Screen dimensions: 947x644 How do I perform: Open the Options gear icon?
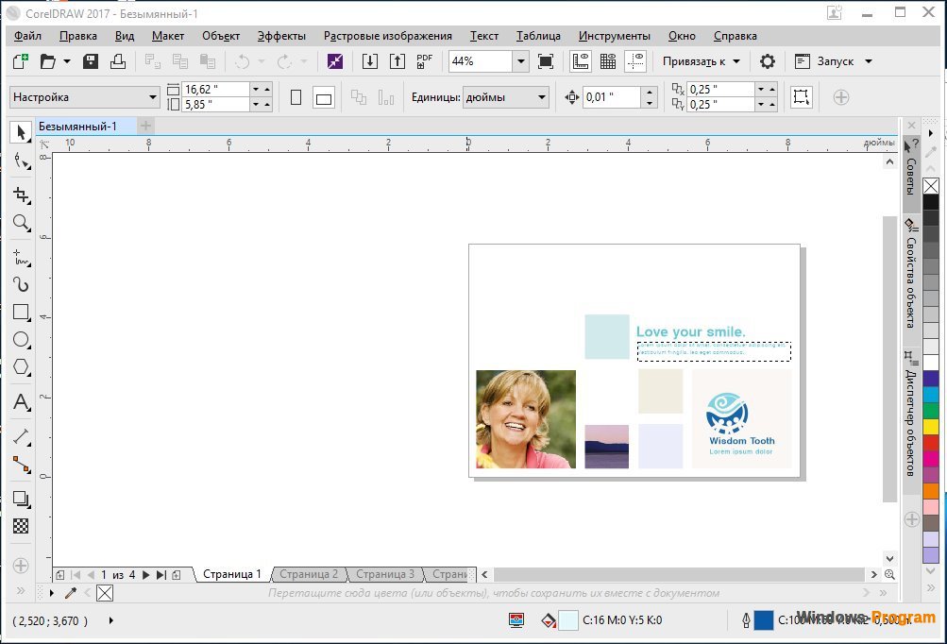[x=767, y=61]
